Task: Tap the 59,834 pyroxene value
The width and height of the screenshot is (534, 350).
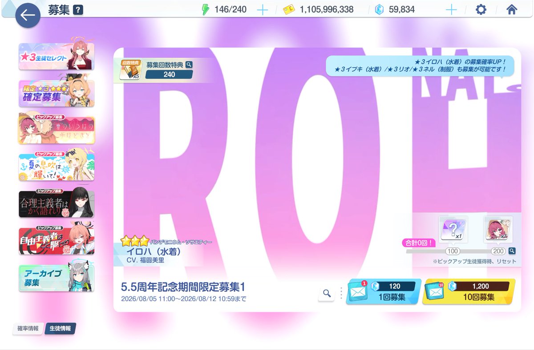Action: 401,10
